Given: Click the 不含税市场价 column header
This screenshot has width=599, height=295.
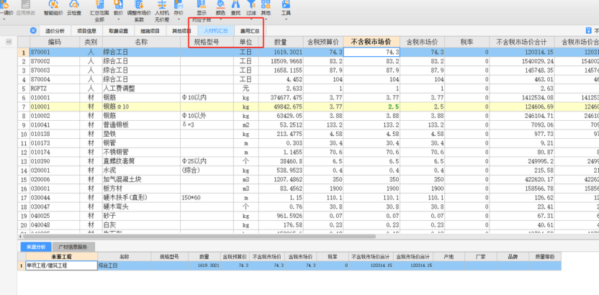Looking at the screenshot, I should [x=372, y=42].
